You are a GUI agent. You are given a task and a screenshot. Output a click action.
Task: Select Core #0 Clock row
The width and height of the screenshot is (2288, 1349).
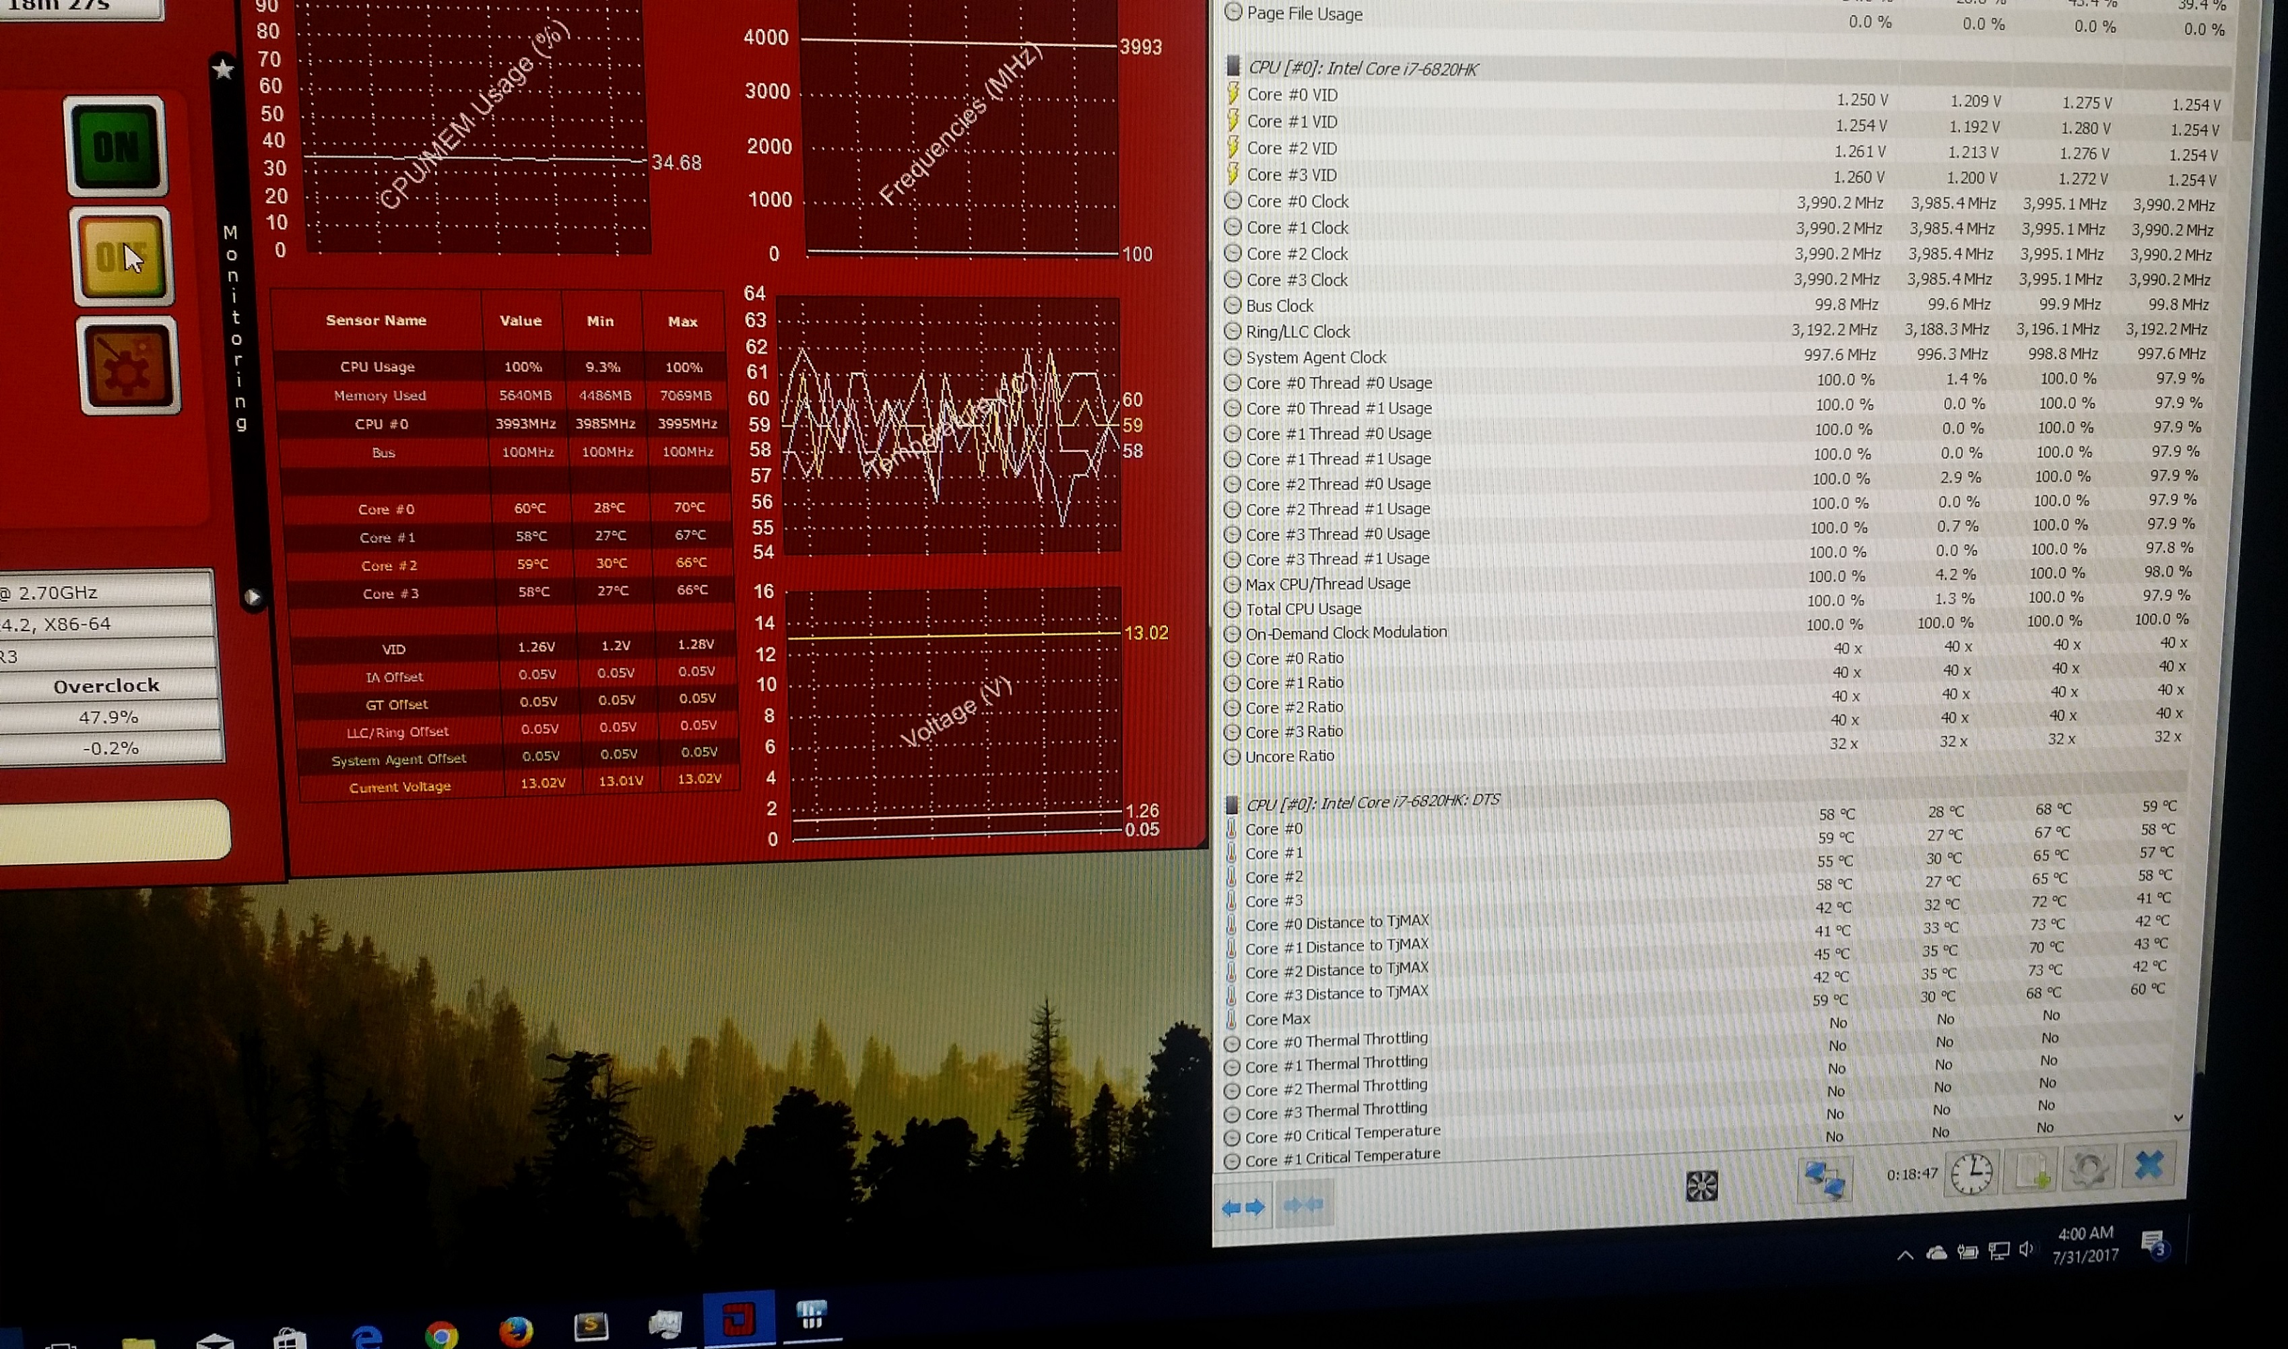tap(1720, 203)
